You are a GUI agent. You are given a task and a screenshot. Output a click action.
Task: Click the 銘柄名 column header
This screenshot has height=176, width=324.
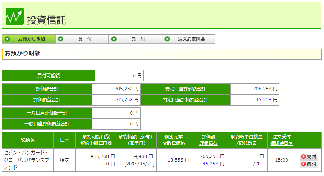(28, 140)
